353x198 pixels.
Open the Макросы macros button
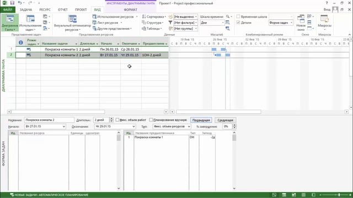click(324, 23)
